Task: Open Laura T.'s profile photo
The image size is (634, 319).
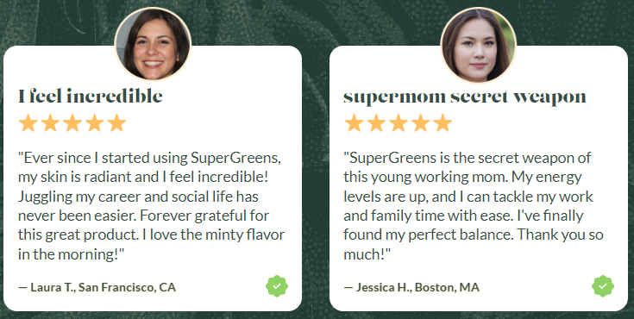Action: coord(153,44)
